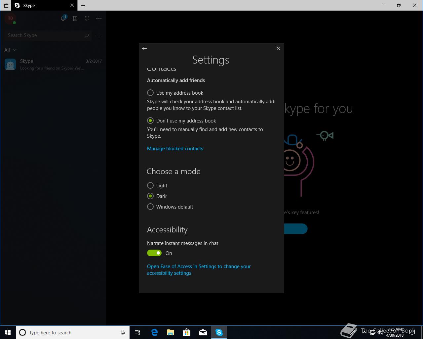This screenshot has width=423, height=339.
Task: Click the Accessibility heading
Action: point(167,230)
